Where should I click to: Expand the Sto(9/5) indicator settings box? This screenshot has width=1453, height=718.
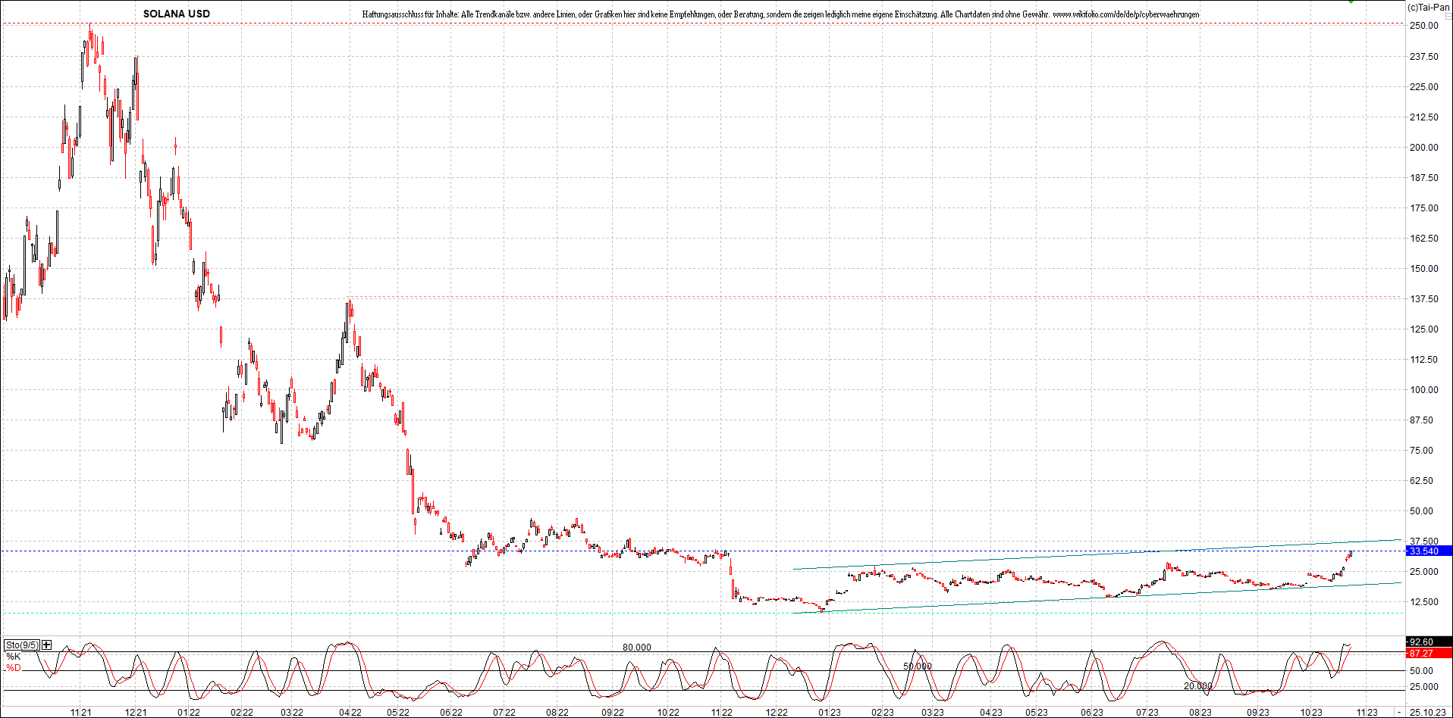[x=21, y=645]
